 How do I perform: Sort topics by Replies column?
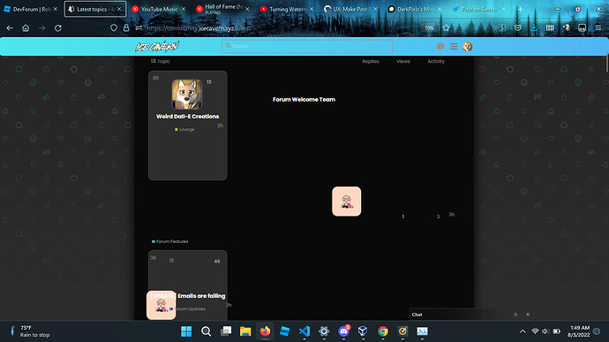(x=371, y=61)
